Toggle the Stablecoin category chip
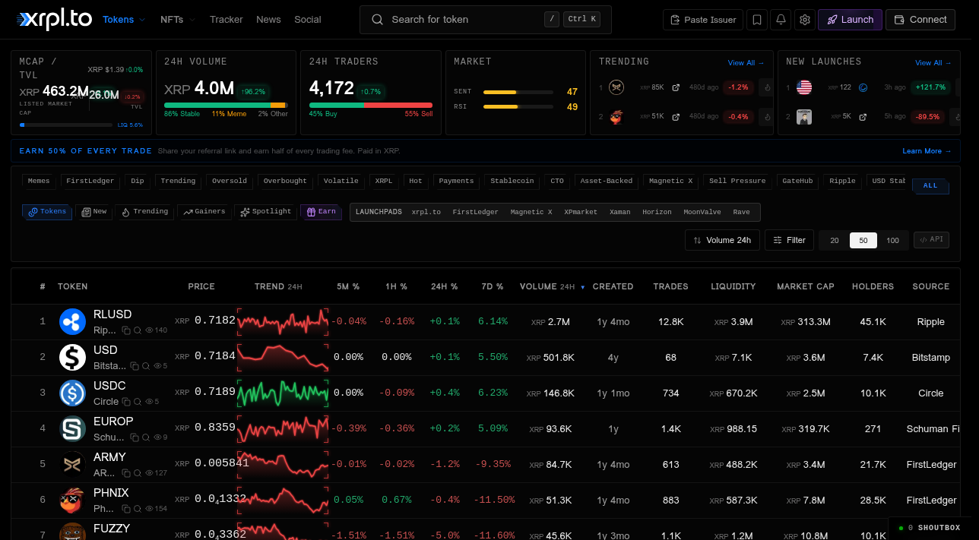 (x=512, y=181)
